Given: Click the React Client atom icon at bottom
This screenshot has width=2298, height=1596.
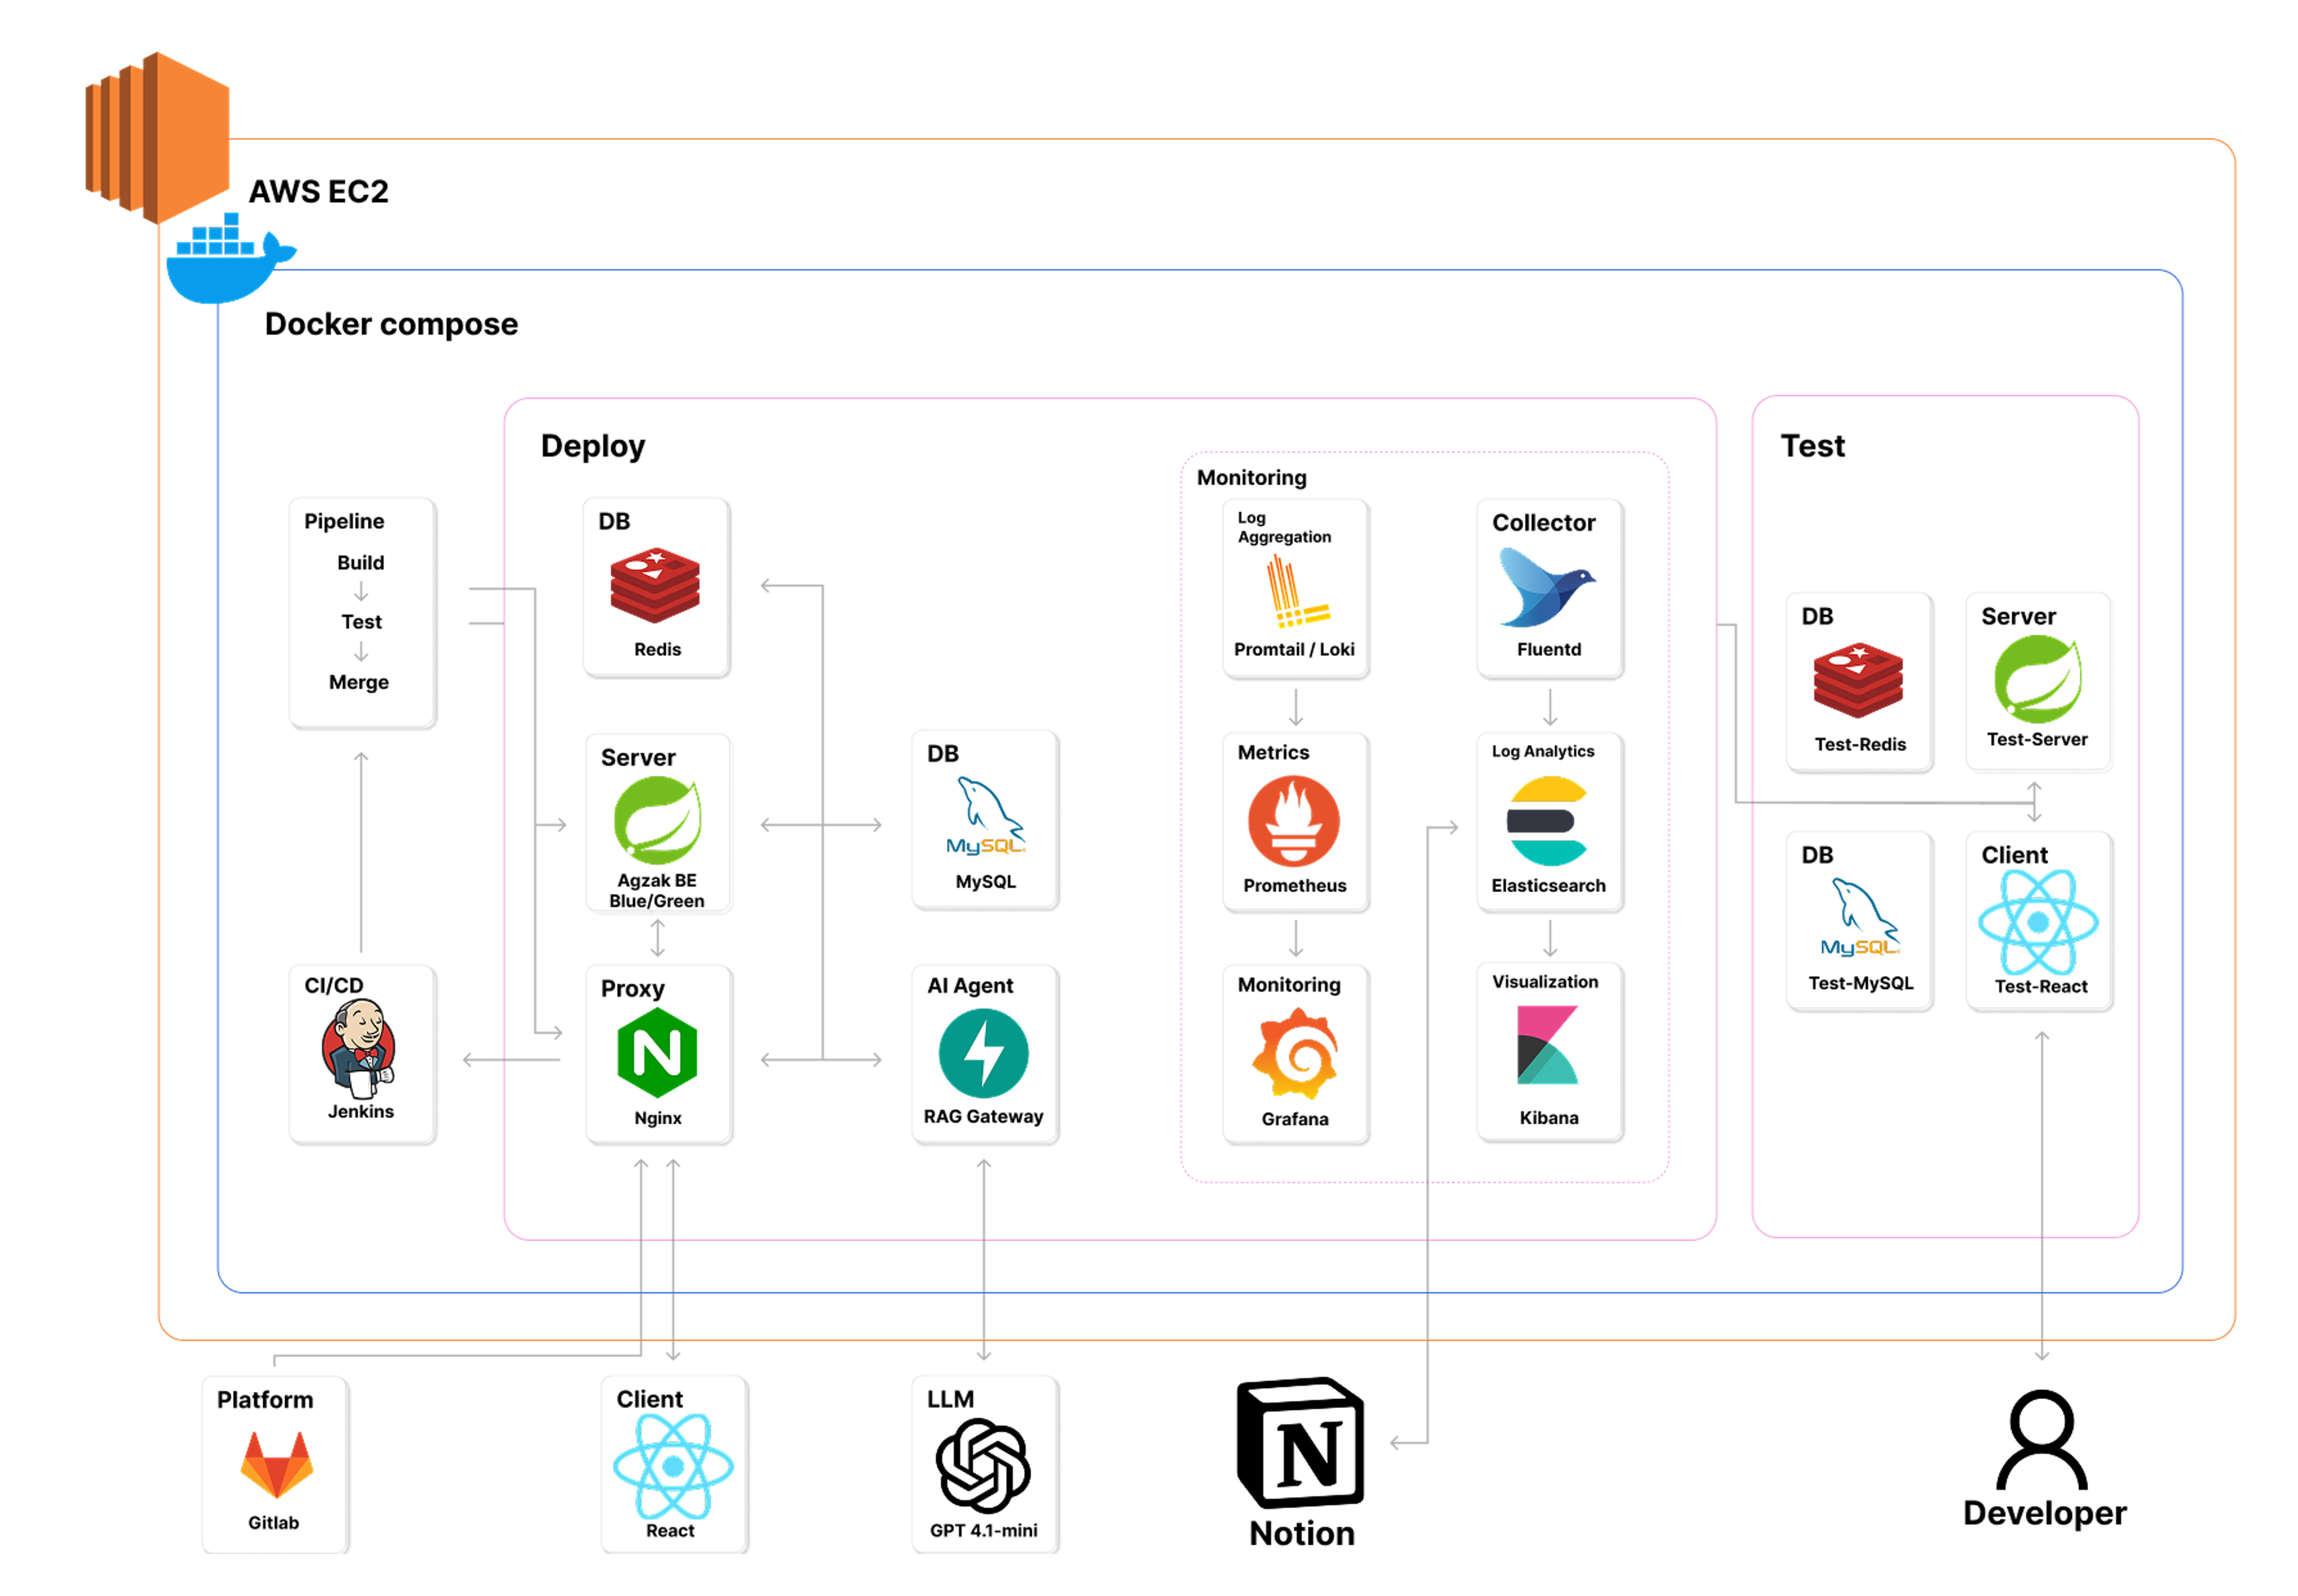Looking at the screenshot, I should pyautogui.click(x=673, y=1466).
